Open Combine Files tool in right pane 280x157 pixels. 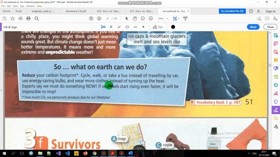click(x=276, y=68)
